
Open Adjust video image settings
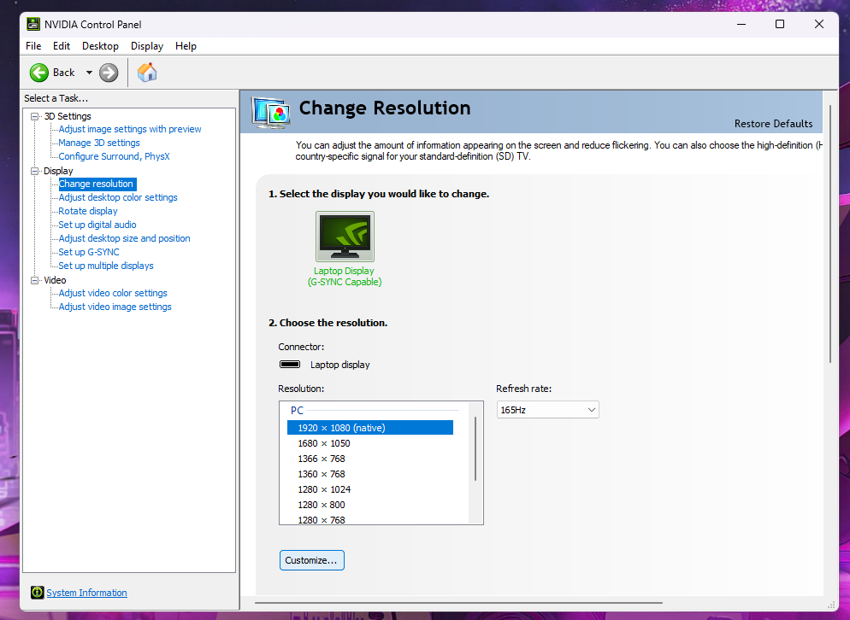[x=115, y=307]
